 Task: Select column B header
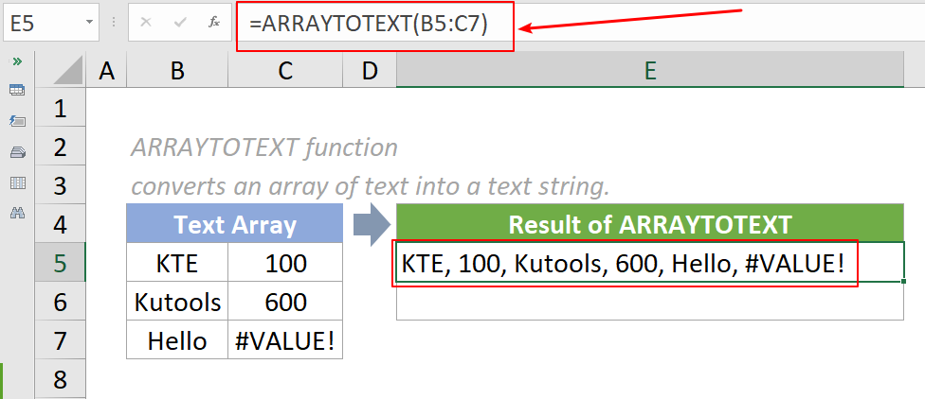(x=177, y=71)
